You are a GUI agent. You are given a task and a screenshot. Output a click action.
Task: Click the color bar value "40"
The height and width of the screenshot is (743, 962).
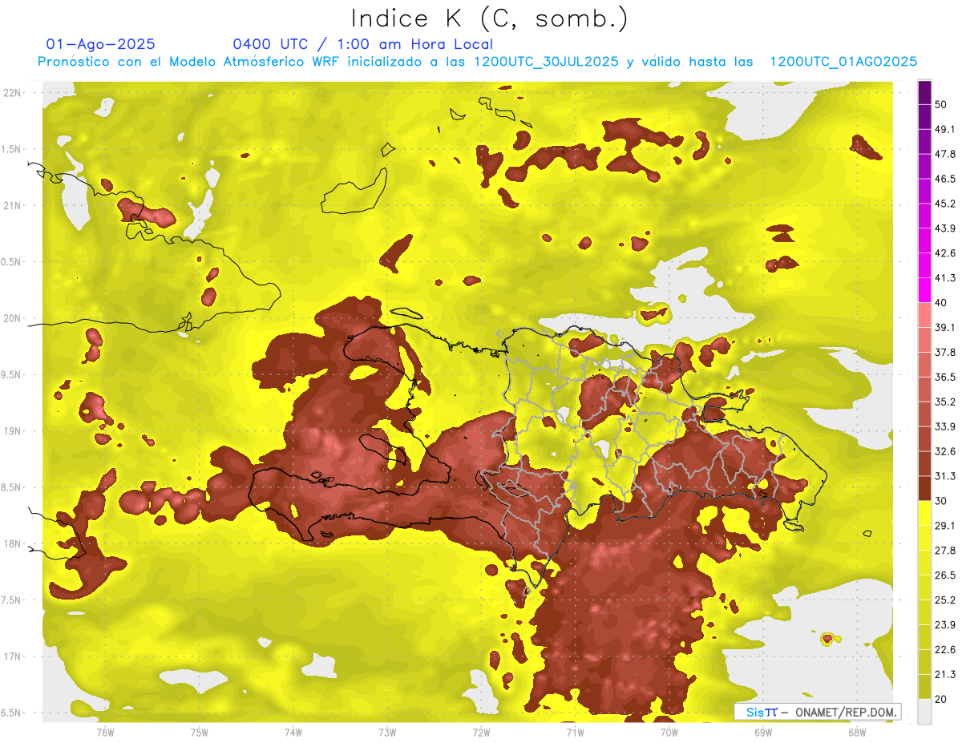pyautogui.click(x=941, y=303)
